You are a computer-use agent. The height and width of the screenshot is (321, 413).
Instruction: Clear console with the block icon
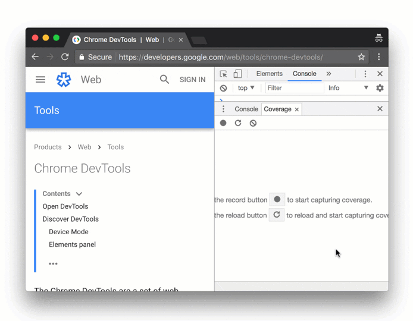[223, 88]
